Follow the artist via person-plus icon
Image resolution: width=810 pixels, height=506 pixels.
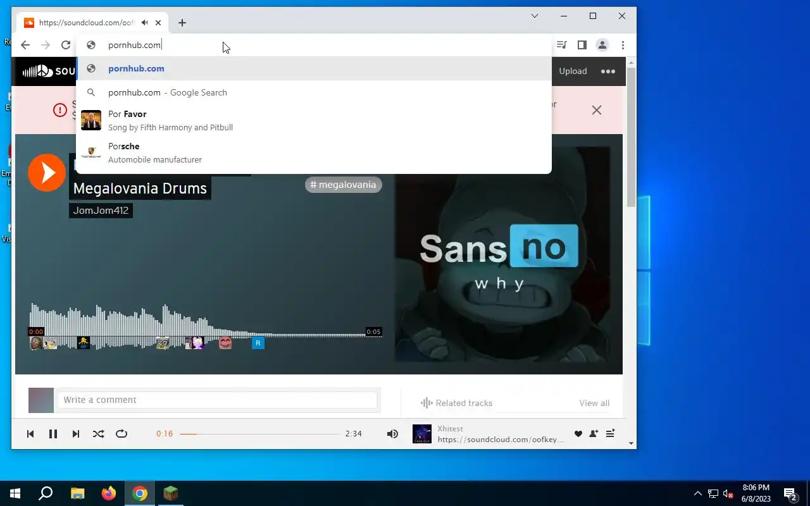[x=594, y=434]
